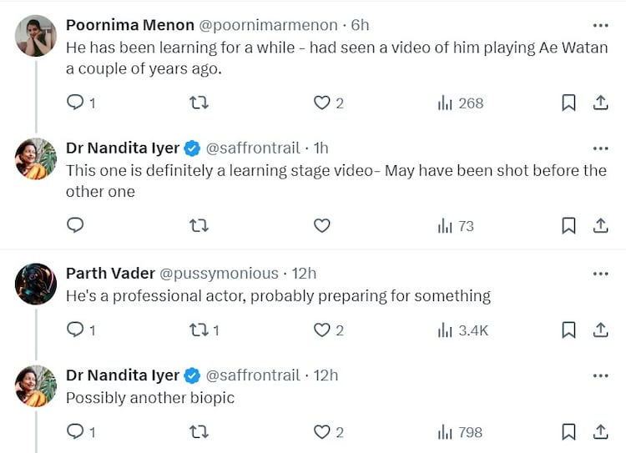The image size is (626, 453).
Task: Repost Parth Vader's tweet
Action: (x=199, y=330)
